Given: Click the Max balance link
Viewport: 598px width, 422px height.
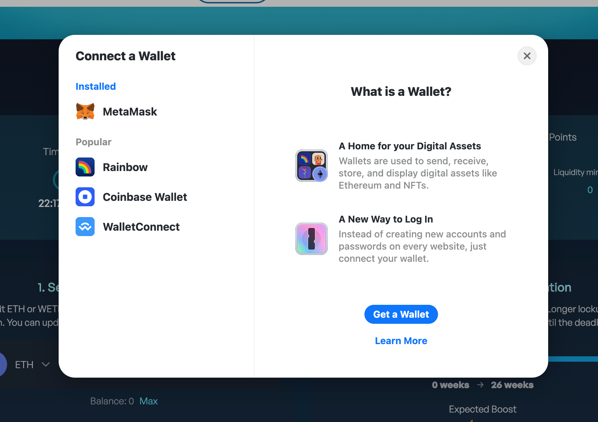Looking at the screenshot, I should (148, 401).
